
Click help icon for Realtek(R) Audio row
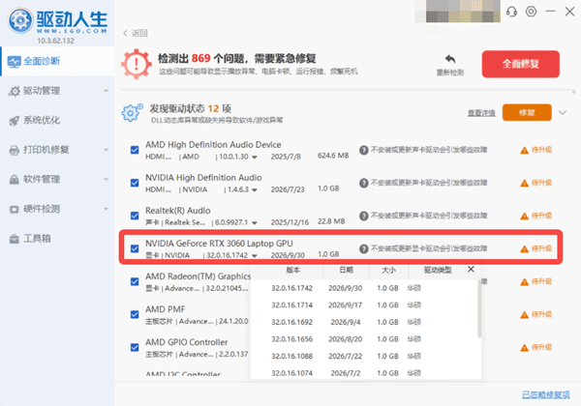[x=364, y=216]
